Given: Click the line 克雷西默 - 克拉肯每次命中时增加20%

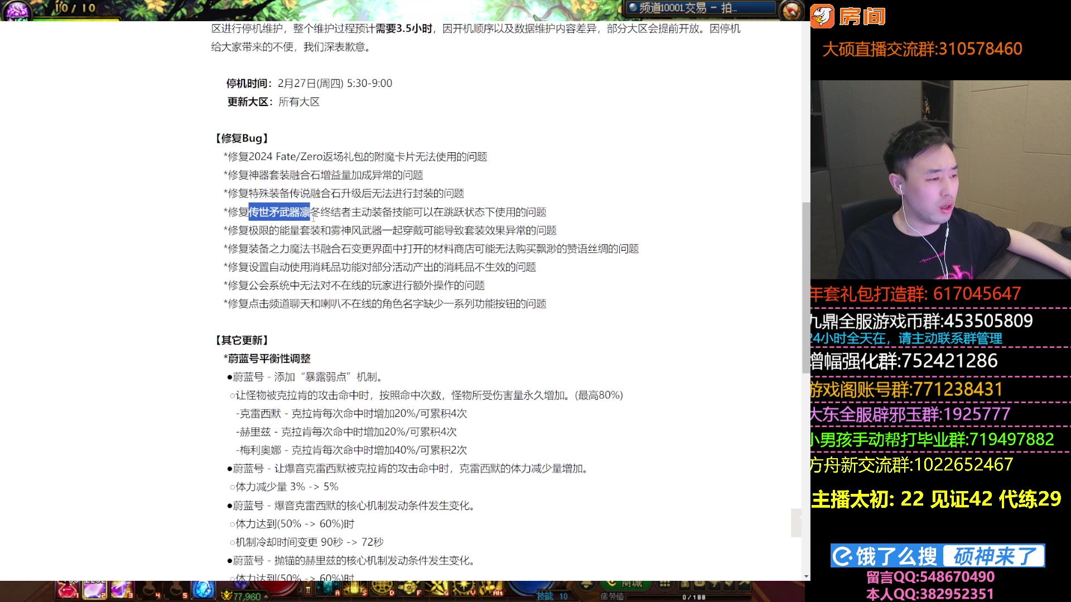Looking at the screenshot, I should click(x=351, y=414).
